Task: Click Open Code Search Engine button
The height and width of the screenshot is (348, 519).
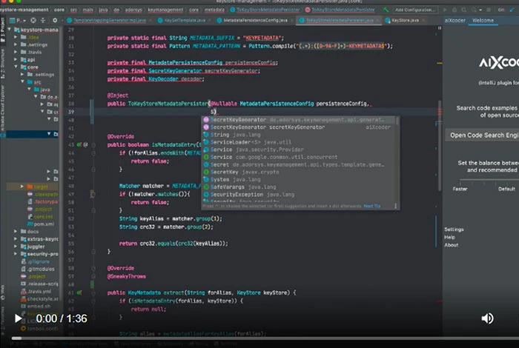Action: click(482, 135)
